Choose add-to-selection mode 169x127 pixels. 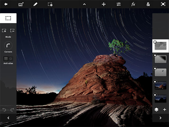point(4,31)
